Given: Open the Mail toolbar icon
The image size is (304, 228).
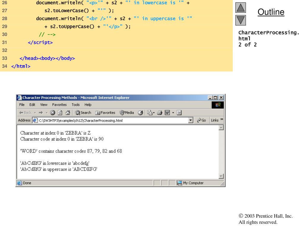Looking at the screenshot, I should [150, 113].
